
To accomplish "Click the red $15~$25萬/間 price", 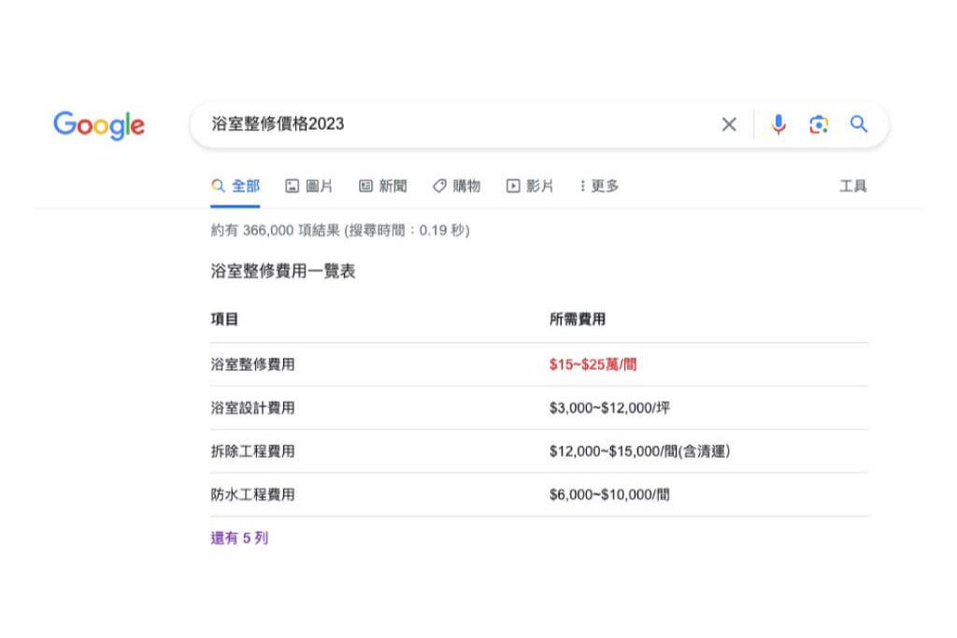I will click(x=593, y=364).
